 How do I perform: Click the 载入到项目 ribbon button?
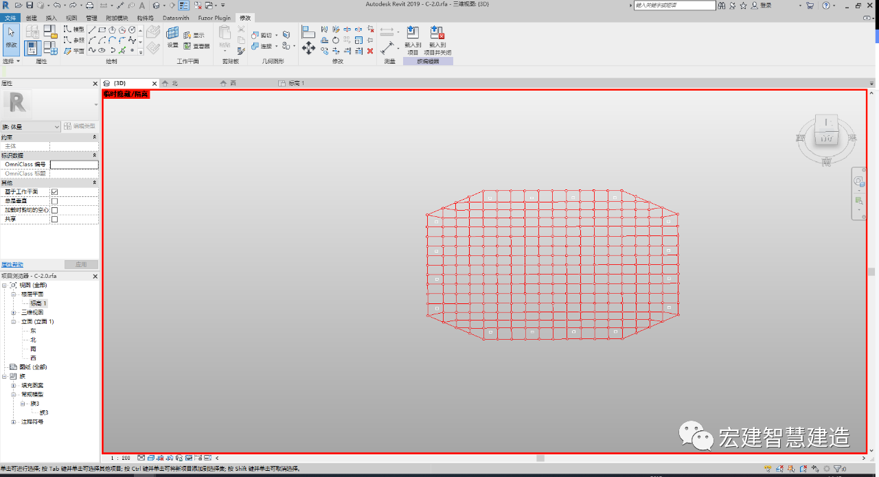coord(413,40)
